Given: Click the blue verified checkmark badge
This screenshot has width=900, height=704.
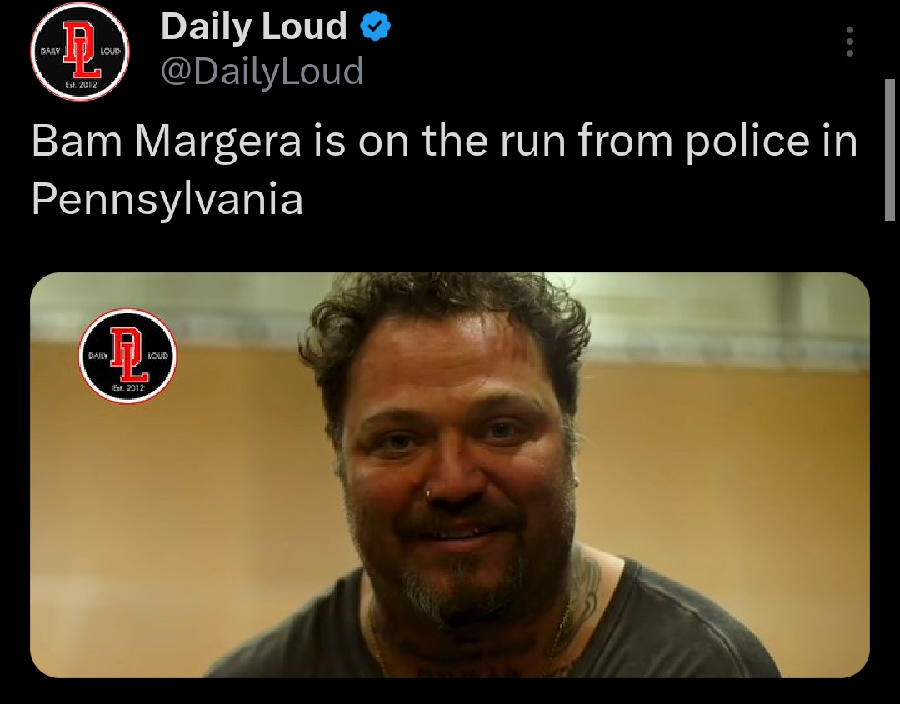Looking at the screenshot, I should pos(375,27).
